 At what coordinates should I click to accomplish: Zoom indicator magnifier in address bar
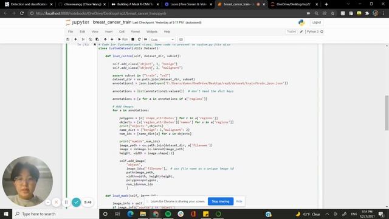coord(316,13)
